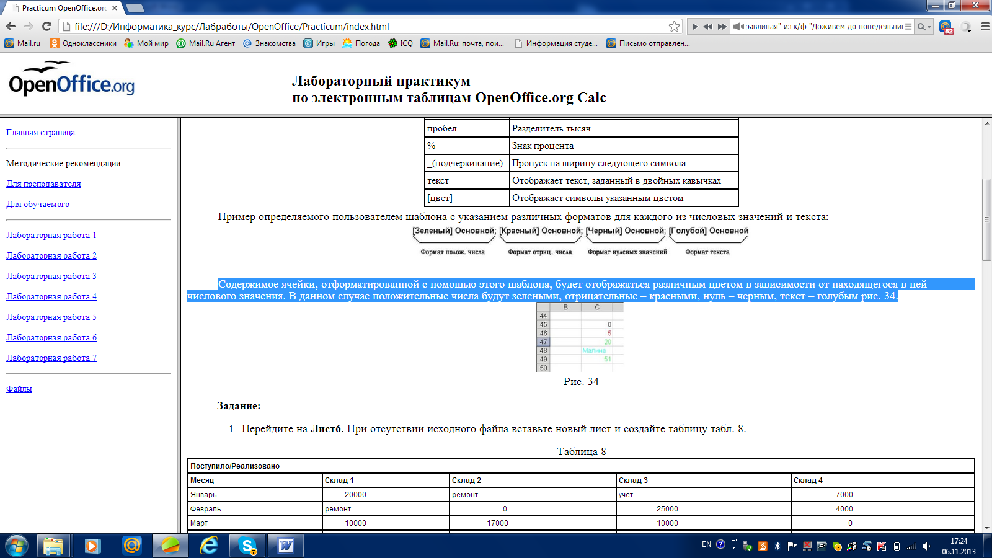
Task: Click the OpenOffice.org logo
Action: point(71,79)
